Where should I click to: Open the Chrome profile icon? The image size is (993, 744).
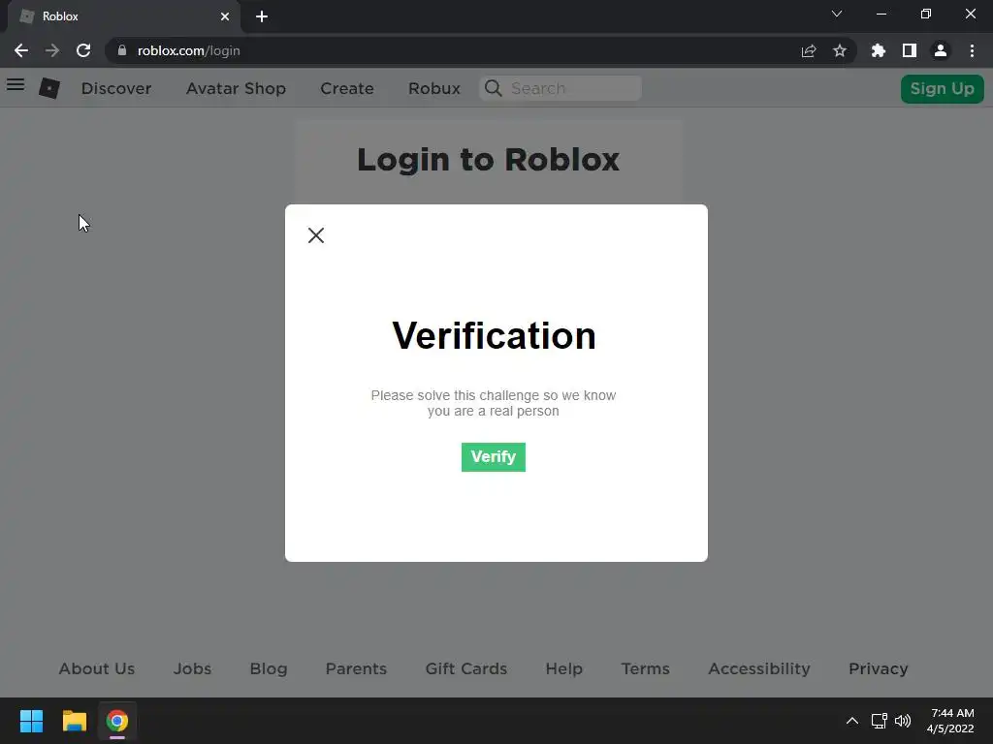tap(941, 50)
